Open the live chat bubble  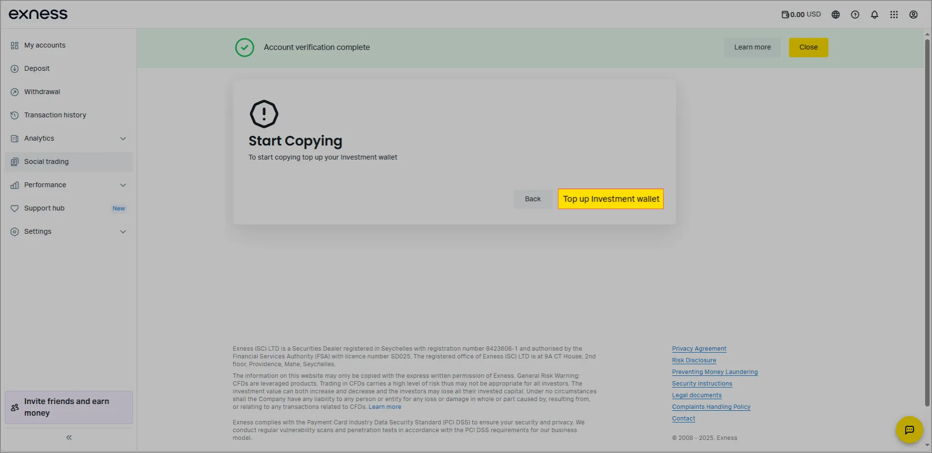tap(909, 430)
